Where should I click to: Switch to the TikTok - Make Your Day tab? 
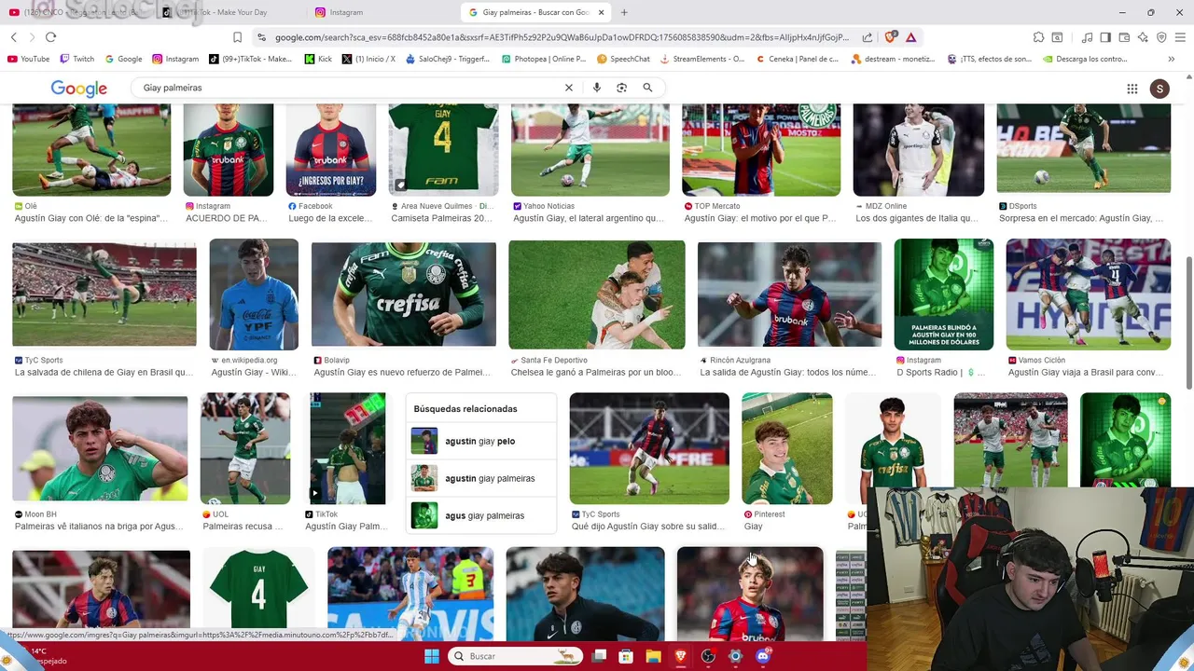pos(229,12)
